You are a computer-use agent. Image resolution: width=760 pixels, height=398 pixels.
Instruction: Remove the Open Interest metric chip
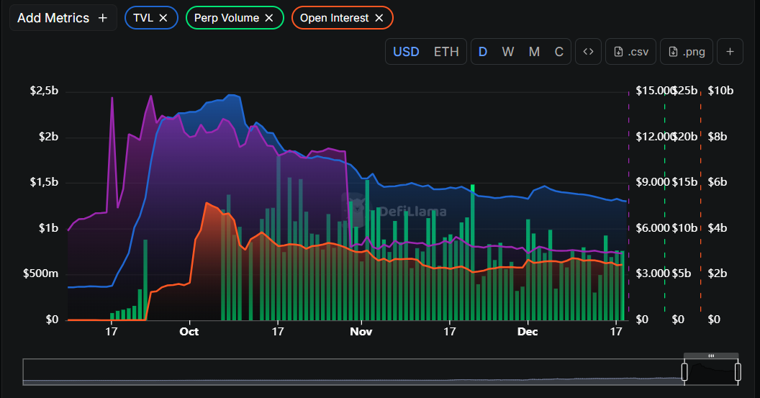tap(379, 18)
